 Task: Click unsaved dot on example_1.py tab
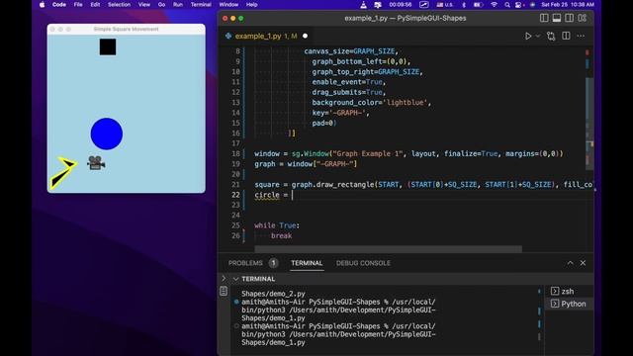[x=306, y=36]
